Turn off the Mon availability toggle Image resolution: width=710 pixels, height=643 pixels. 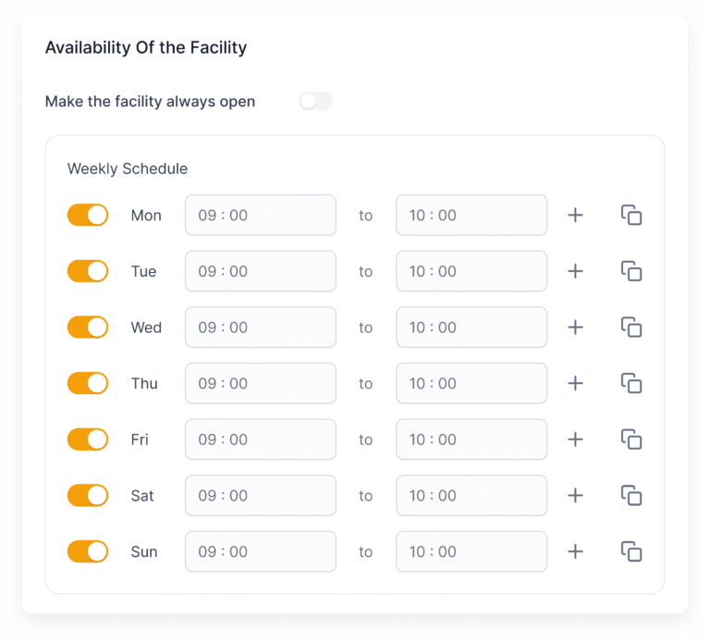[x=88, y=216]
